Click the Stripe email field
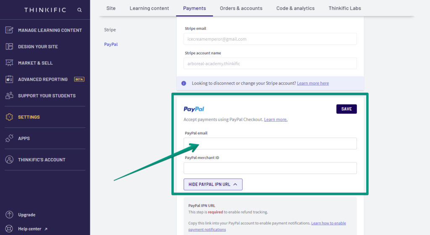This screenshot has height=235, width=430. pos(270,39)
